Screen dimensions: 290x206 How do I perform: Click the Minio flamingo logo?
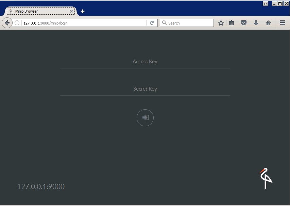[x=266, y=178]
